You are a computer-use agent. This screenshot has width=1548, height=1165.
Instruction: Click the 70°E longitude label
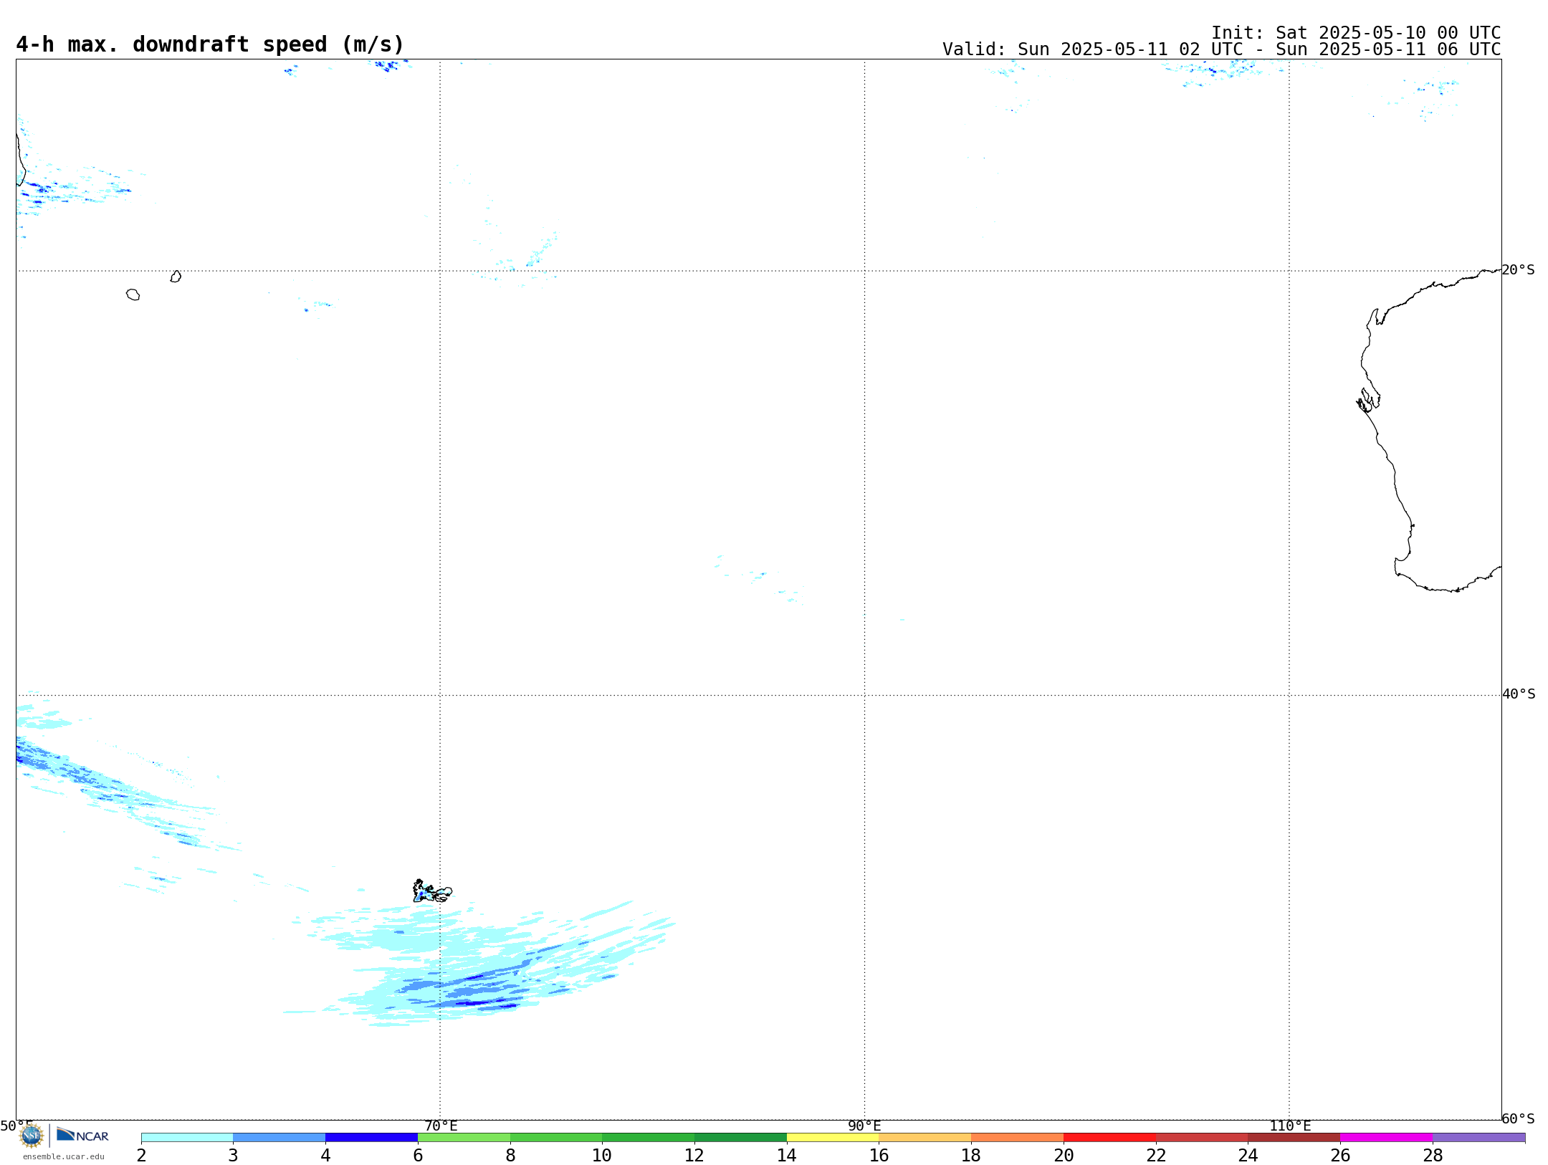pos(441,1126)
